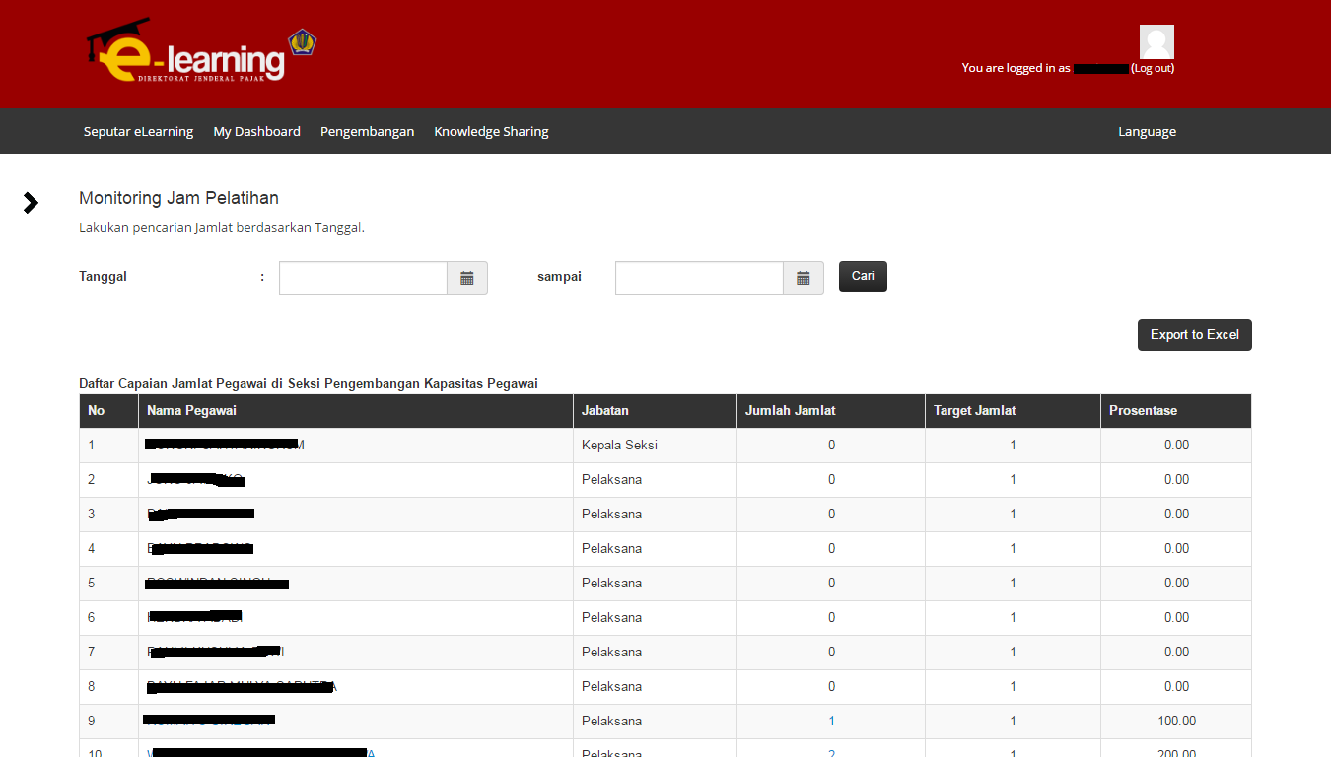Click the Target Jamlat link in row 1
1331x757 pixels.
pyautogui.click(x=1013, y=445)
